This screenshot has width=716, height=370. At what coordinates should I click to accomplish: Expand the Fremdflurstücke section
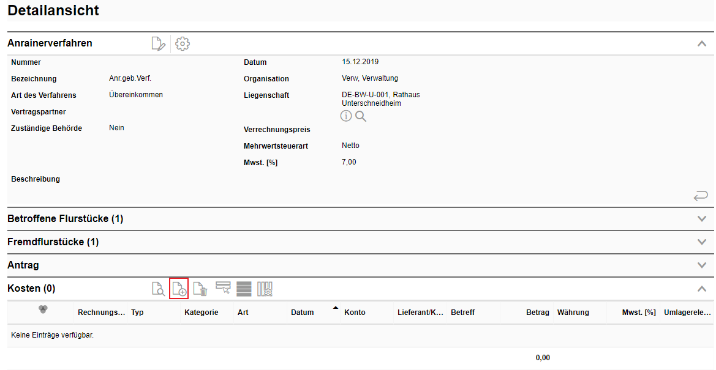pyautogui.click(x=702, y=242)
